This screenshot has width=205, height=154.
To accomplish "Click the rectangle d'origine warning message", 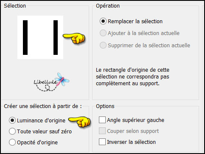I will click(x=132, y=77).
